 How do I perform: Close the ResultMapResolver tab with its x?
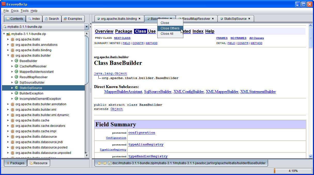click(213, 19)
